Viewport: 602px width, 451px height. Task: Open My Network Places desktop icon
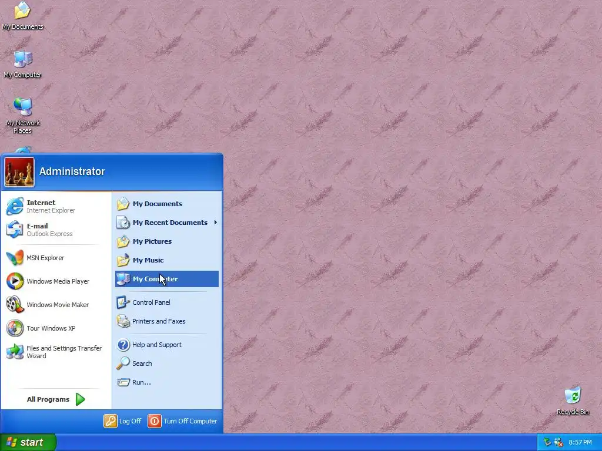(23, 115)
